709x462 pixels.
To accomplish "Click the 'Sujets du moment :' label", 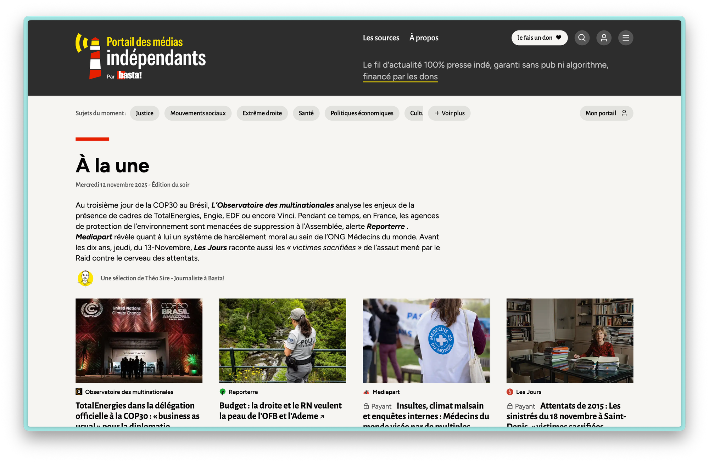I will (101, 113).
